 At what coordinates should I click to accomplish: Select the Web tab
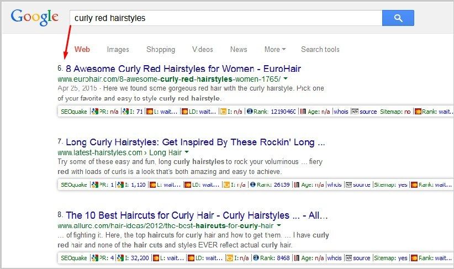[82, 49]
